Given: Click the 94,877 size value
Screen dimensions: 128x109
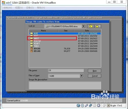Looking at the screenshot, I should pos(67,51).
